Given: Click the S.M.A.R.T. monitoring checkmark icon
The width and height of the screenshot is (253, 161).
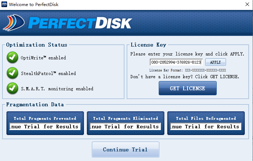Looking at the screenshot, I should tap(12, 88).
